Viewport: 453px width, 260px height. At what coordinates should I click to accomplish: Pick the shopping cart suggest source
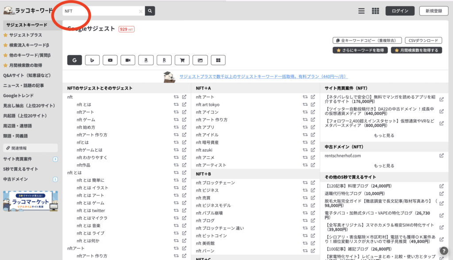point(182,60)
